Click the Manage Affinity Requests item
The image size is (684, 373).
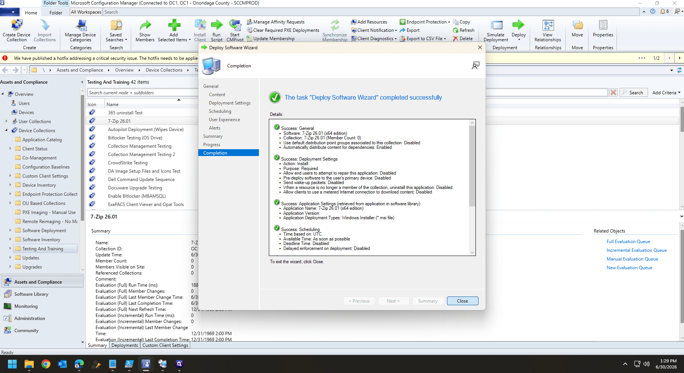coord(276,22)
